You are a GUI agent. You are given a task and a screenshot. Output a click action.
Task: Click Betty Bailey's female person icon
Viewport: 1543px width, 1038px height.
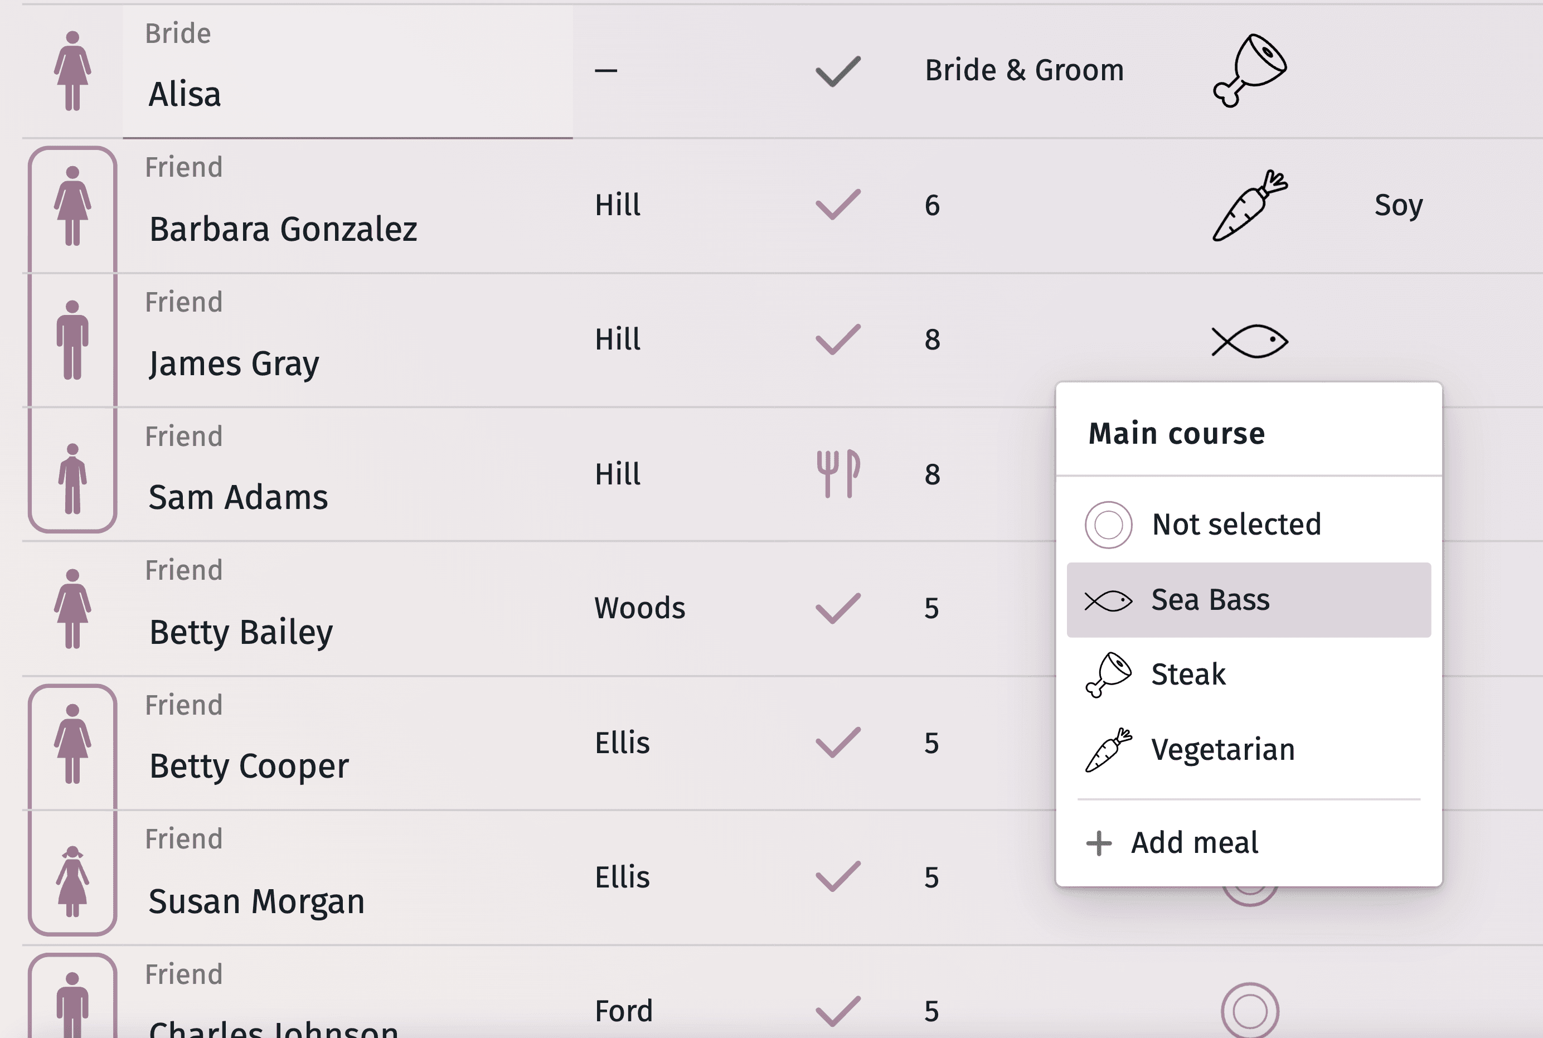coord(72,608)
